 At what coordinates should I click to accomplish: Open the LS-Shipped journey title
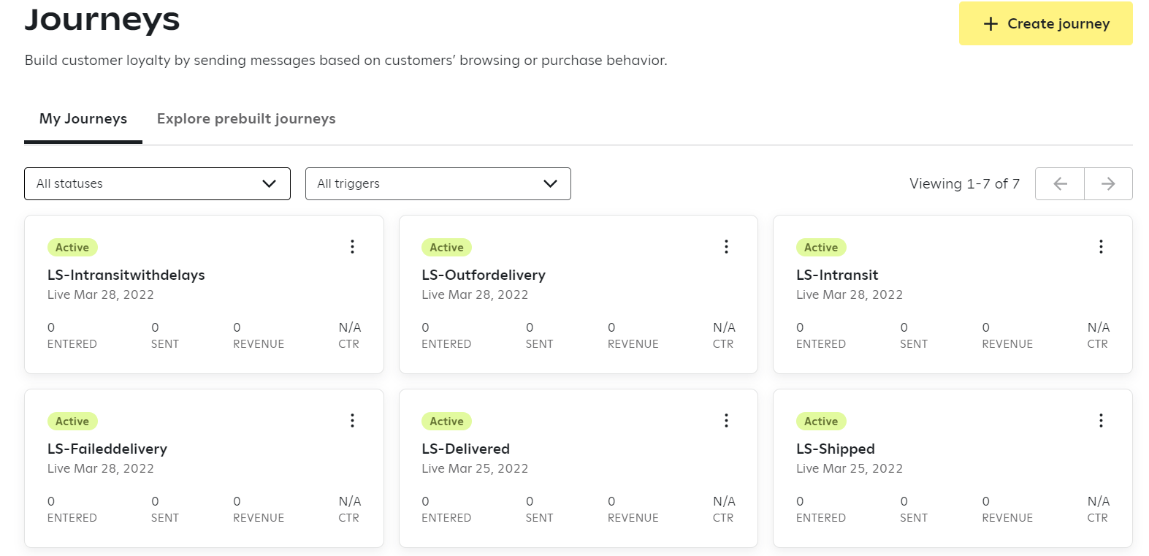pyautogui.click(x=835, y=449)
